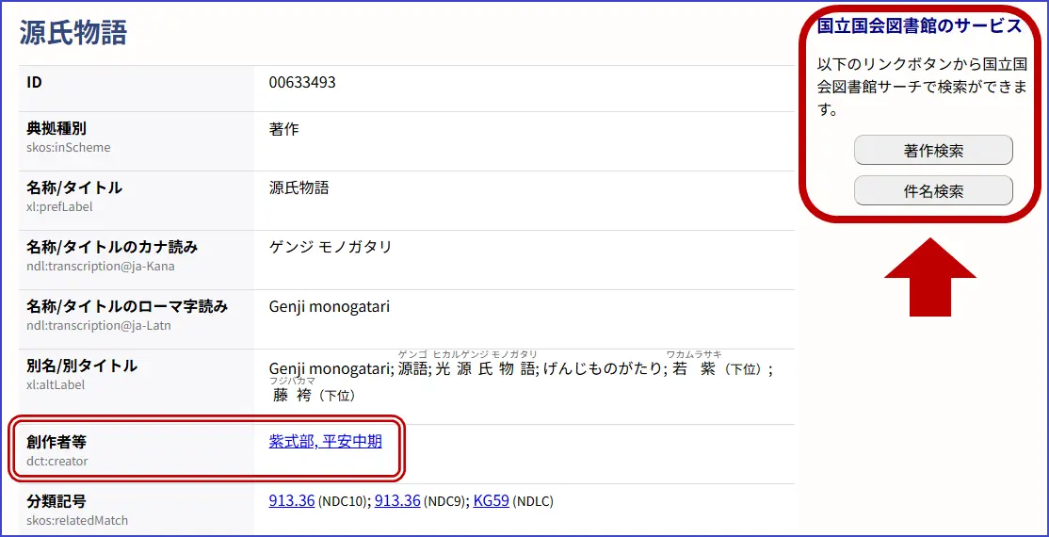The height and width of the screenshot is (537, 1049).
Task: Click the 別名/別タイトル field label
Action: coord(82,366)
